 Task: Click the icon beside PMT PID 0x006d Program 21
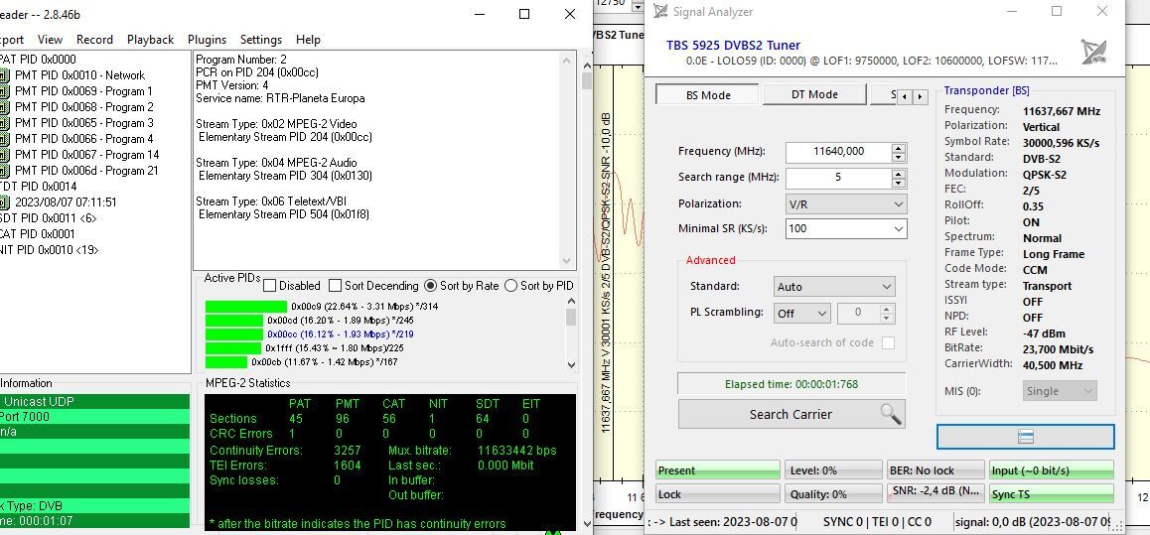tap(4, 171)
